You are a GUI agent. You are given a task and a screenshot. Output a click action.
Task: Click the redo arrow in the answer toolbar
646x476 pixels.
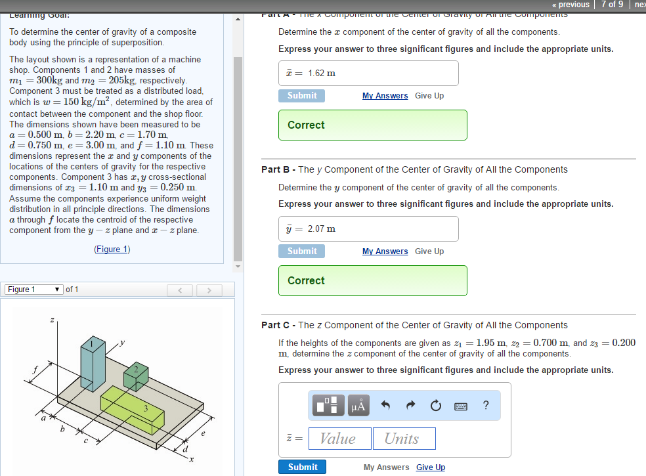[x=410, y=405]
